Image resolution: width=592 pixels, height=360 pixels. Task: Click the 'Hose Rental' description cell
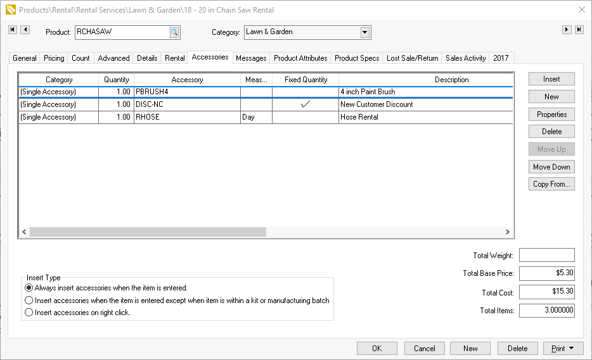(426, 117)
